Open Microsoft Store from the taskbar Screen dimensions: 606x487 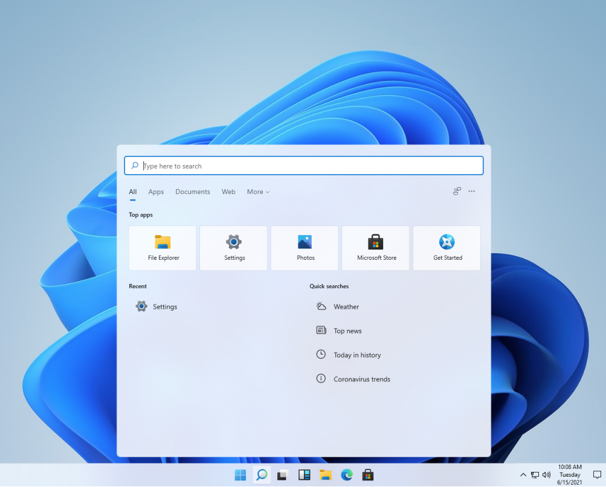click(368, 475)
